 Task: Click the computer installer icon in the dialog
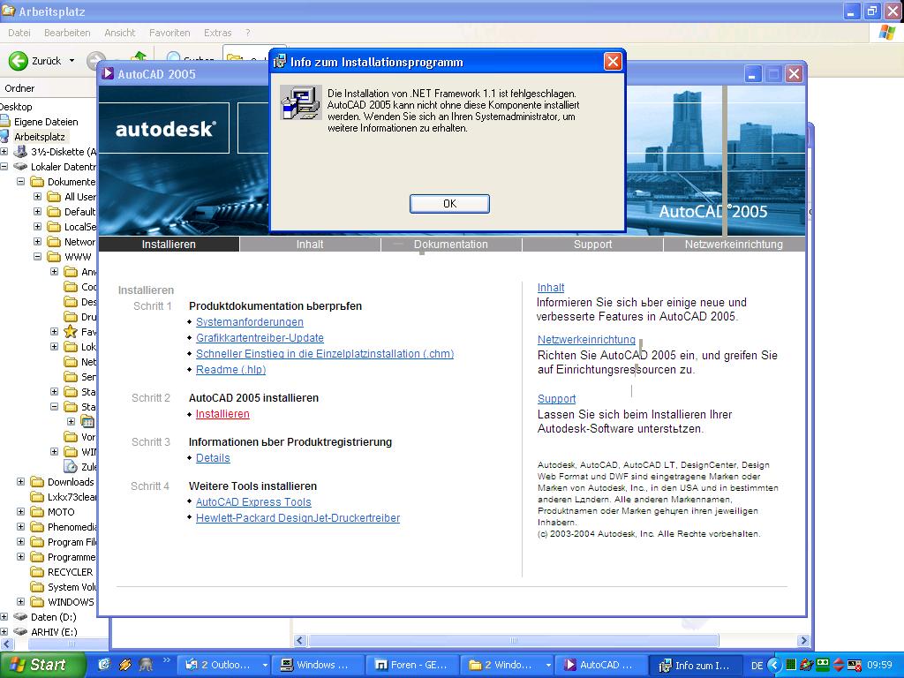300,102
